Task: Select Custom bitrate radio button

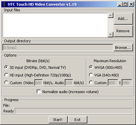Action: click(x=6, y=82)
